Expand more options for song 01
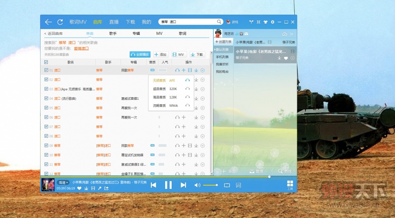Screen dimensions: 395x218 pos(203,70)
